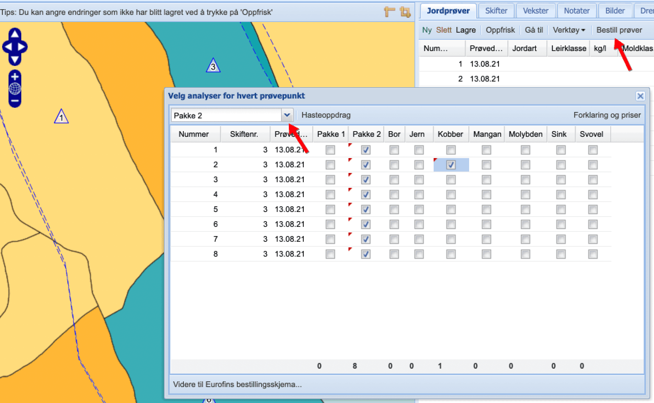Pan the map right with the arrow
This screenshot has width=654, height=403.
(22, 47)
